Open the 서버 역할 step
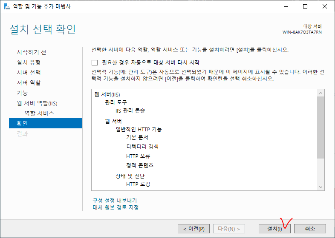 [29, 83]
